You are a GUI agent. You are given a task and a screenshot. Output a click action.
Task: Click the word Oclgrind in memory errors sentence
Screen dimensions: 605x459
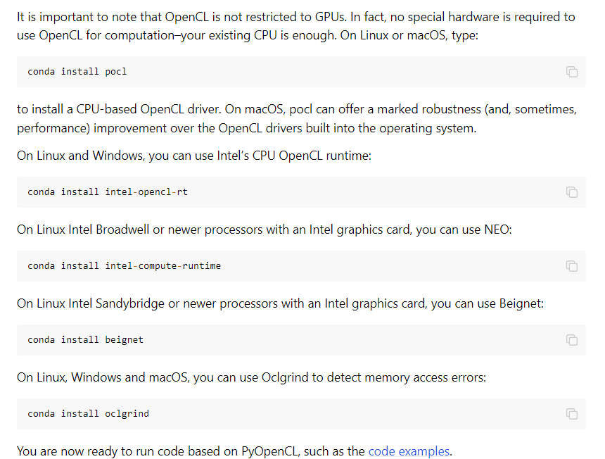[x=285, y=377]
